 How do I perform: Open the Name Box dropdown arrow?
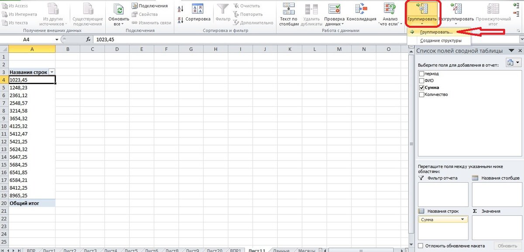pyautogui.click(x=57, y=40)
